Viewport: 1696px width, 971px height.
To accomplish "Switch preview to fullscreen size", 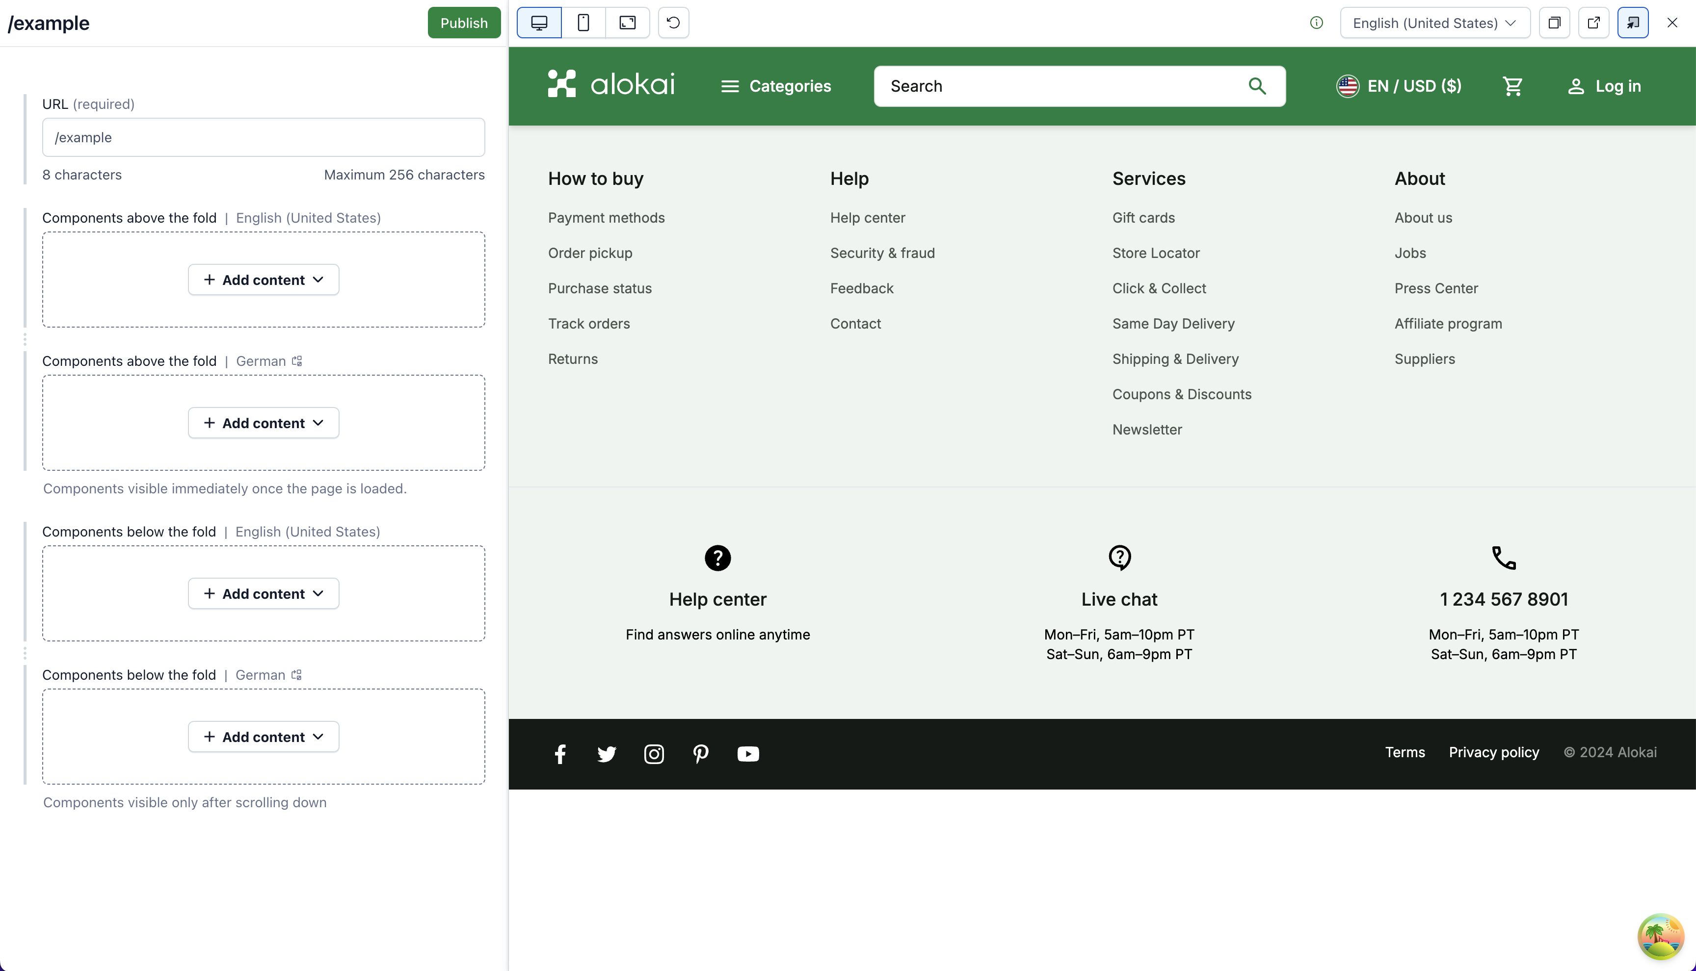I will tap(627, 23).
